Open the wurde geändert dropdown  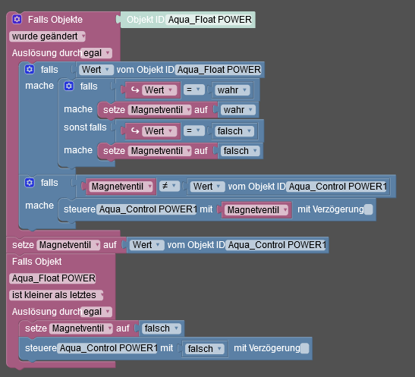click(47, 36)
